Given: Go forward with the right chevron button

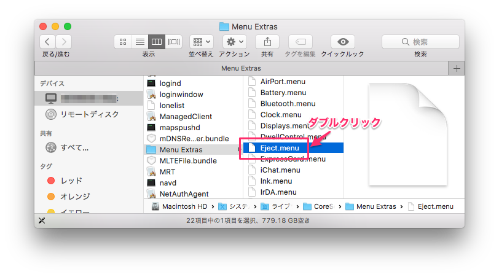Looking at the screenshot, I should 64,42.
